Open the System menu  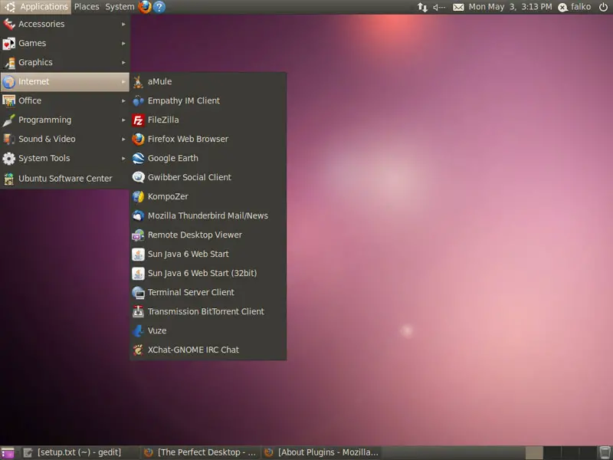[x=120, y=7]
